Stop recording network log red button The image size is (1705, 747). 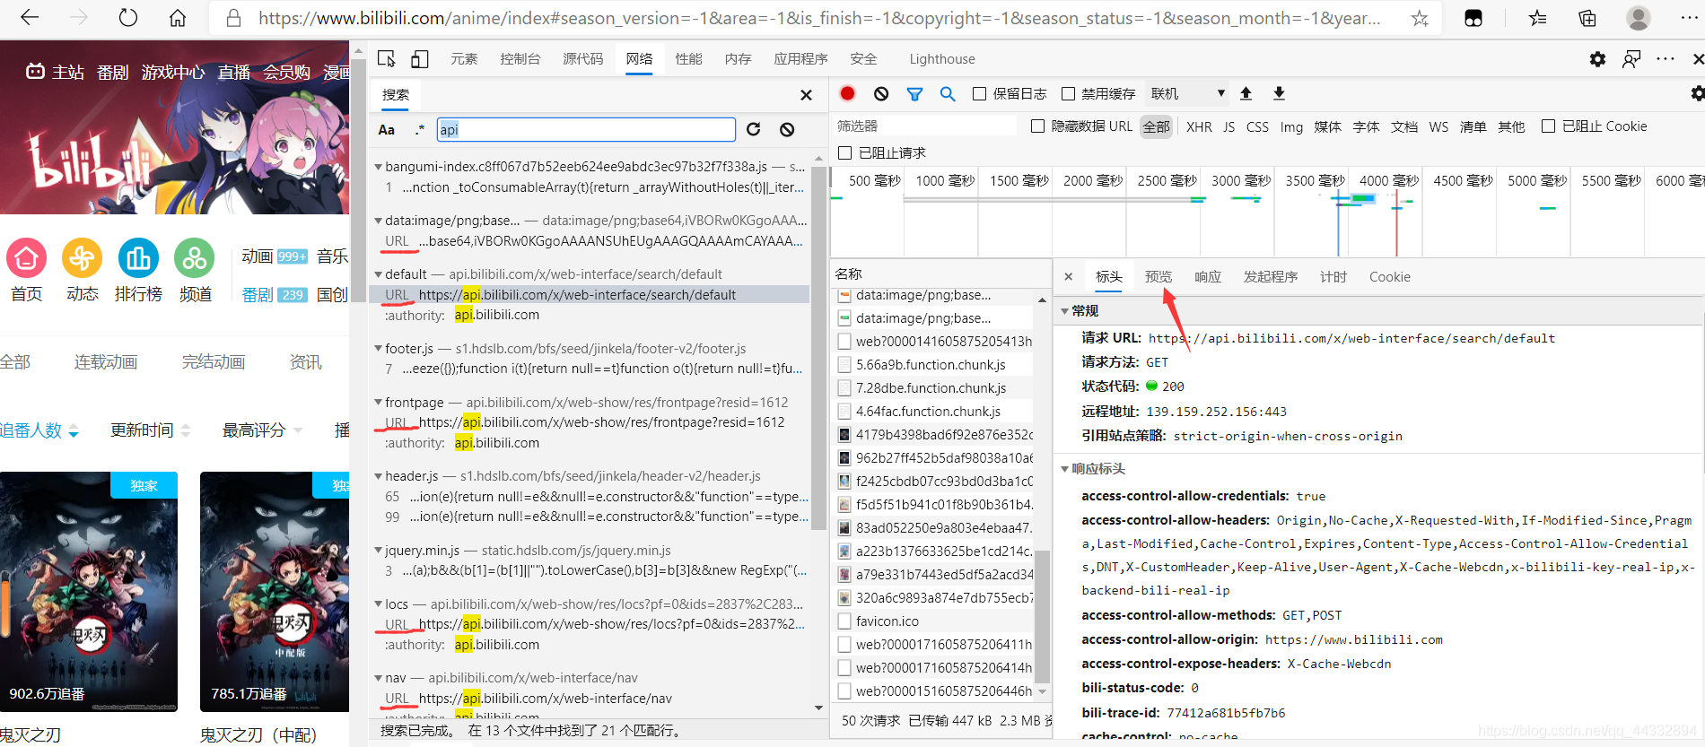coord(847,93)
